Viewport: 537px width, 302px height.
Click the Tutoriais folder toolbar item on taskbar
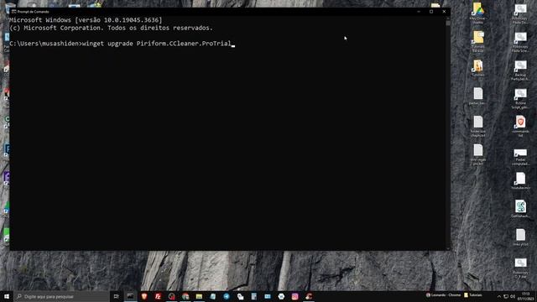pos(473,294)
